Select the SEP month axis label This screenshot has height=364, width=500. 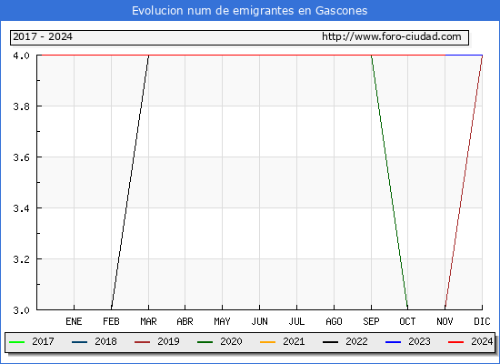(371, 321)
